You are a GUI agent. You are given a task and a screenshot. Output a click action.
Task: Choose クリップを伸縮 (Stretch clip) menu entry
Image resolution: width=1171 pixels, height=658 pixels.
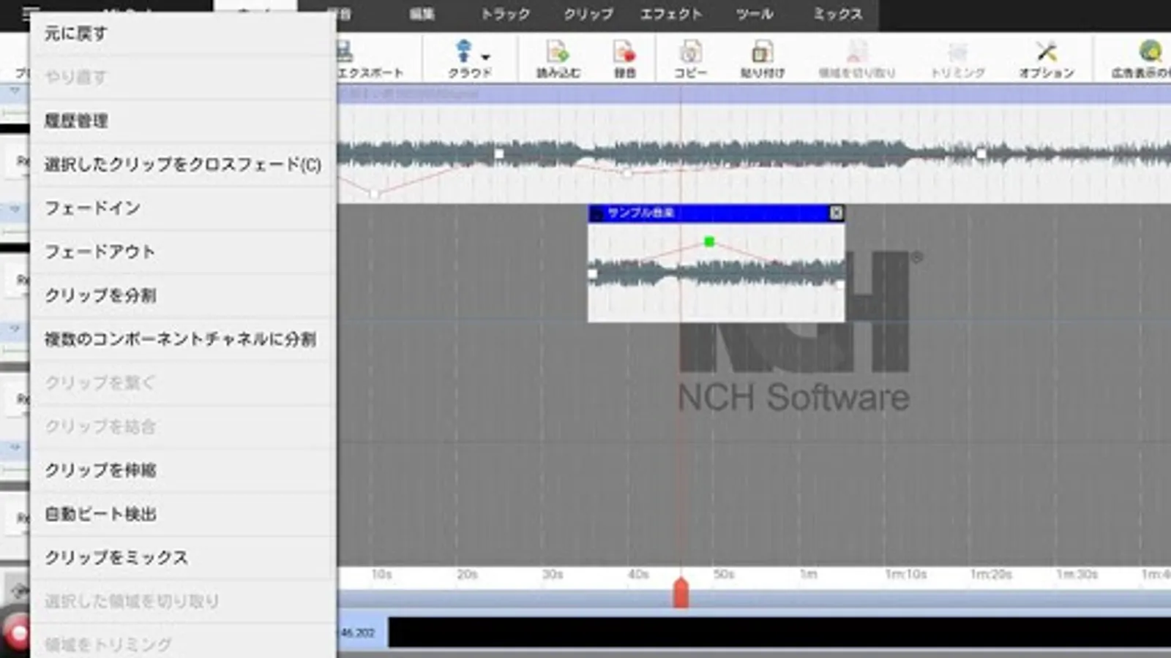pyautogui.click(x=183, y=470)
